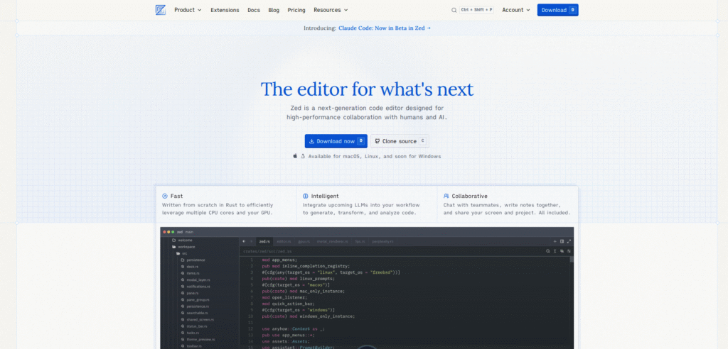
Task: Open search via the magnifier icon
Action: click(x=454, y=10)
